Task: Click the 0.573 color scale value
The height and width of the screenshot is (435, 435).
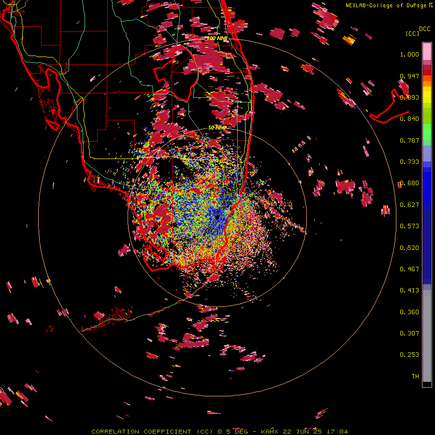Action: pyautogui.click(x=409, y=226)
